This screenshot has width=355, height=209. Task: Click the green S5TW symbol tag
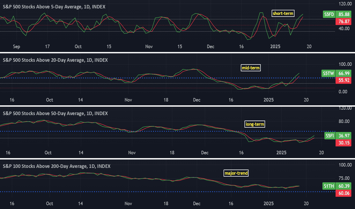pos(328,73)
